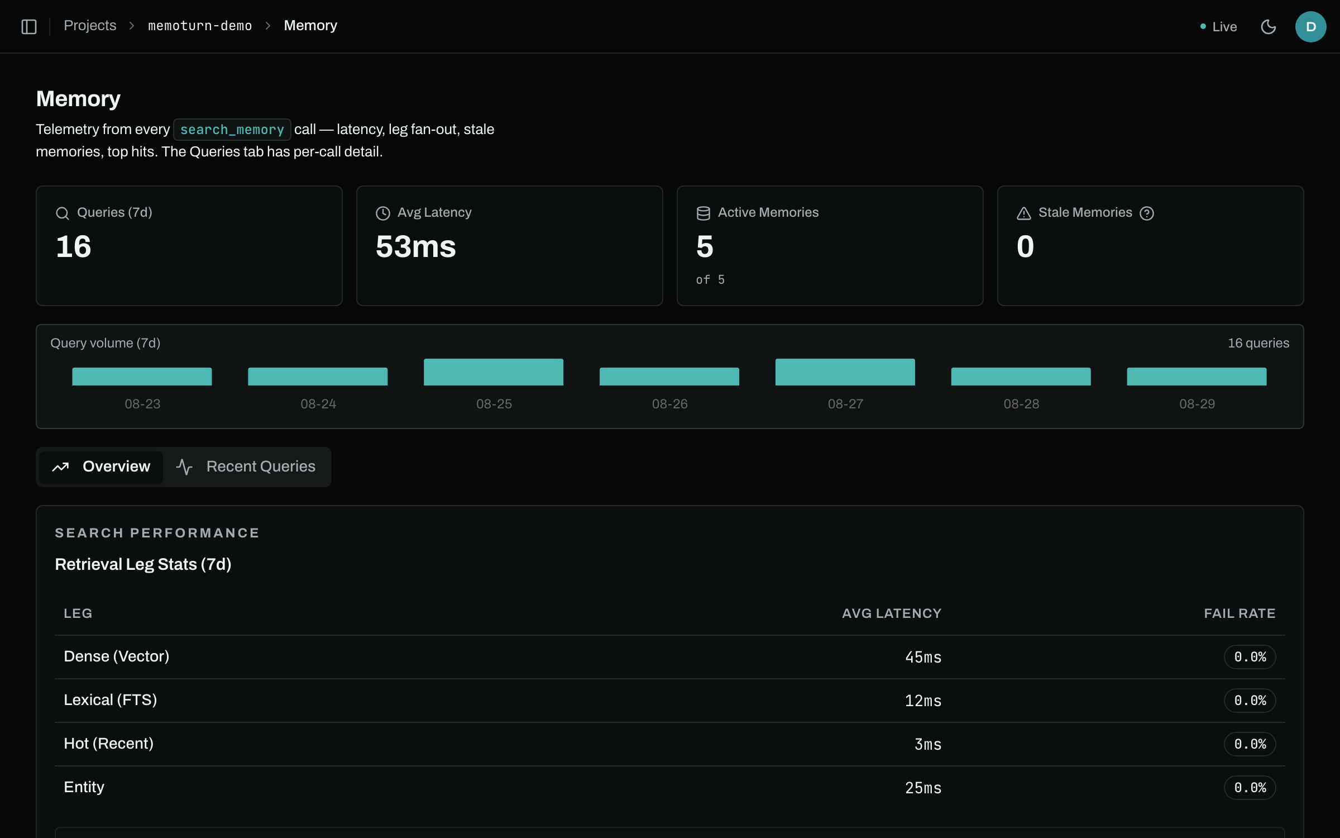Click the Live status indicator
1340x838 pixels.
point(1218,27)
